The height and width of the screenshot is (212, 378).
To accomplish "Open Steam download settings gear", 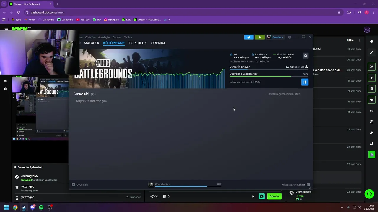I will click(x=305, y=56).
